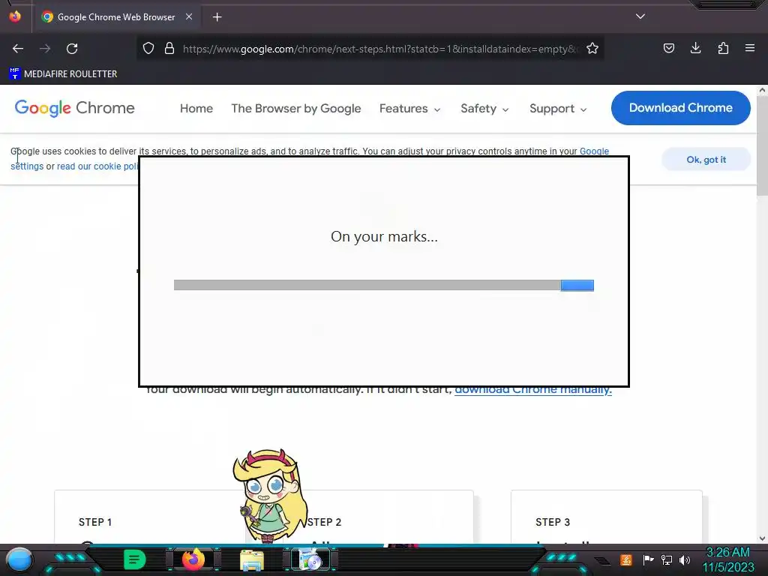768x576 pixels.
Task: Open the tracking protection shield icon
Action: (148, 48)
